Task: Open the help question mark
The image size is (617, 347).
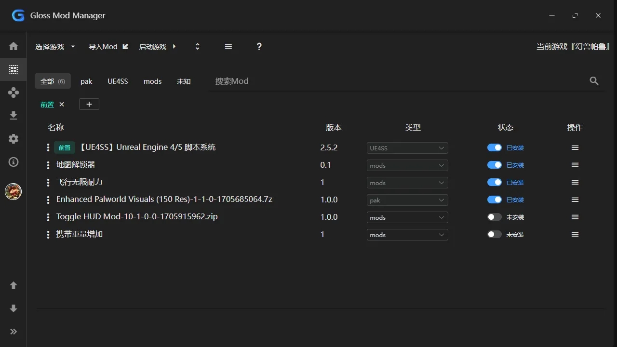Action: [x=259, y=47]
